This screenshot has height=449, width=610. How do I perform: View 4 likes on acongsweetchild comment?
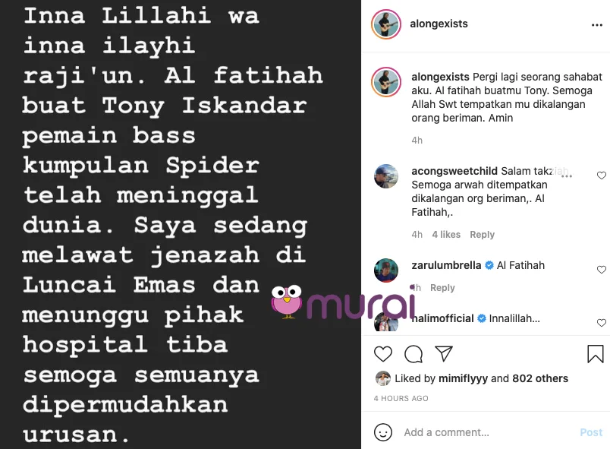pyautogui.click(x=446, y=235)
